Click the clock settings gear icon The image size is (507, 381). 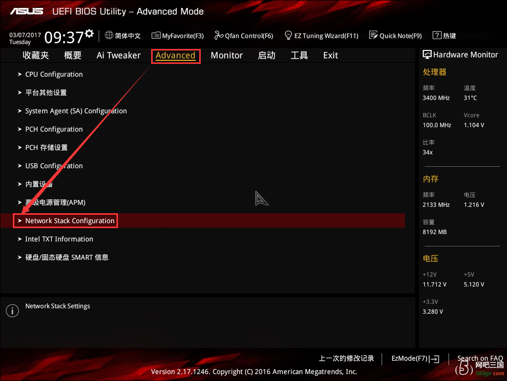pos(90,33)
